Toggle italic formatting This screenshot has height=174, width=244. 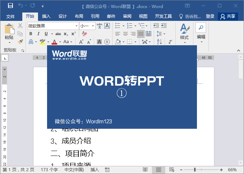pos(38,34)
